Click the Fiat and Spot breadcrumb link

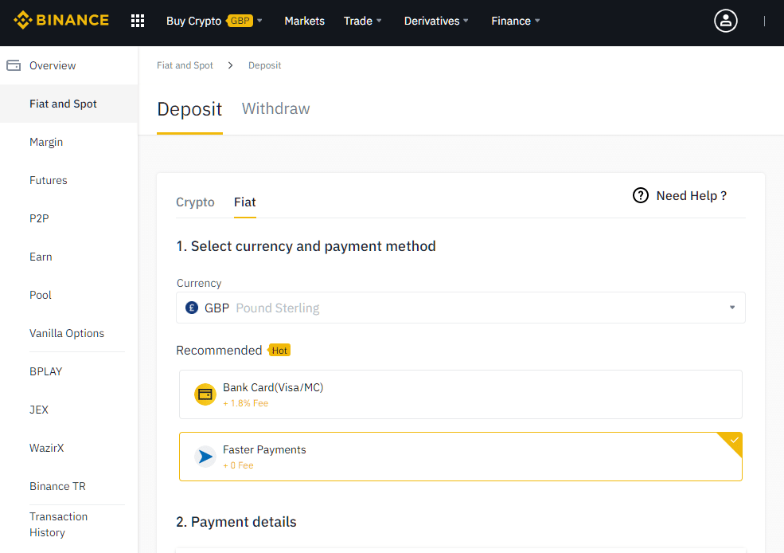pyautogui.click(x=185, y=65)
